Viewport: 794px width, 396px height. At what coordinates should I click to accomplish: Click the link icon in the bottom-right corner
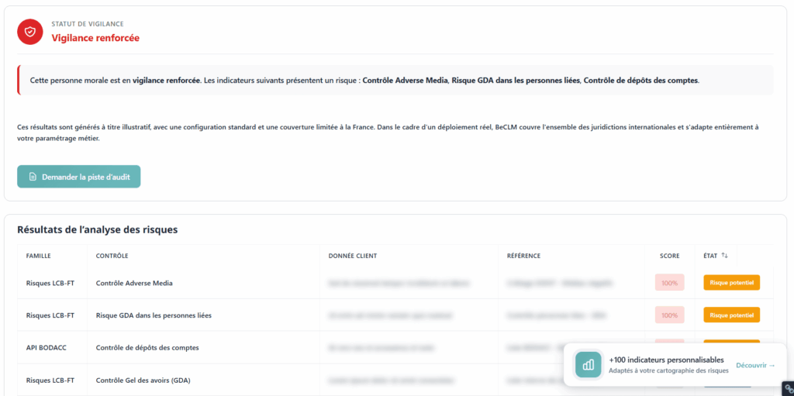click(787, 389)
